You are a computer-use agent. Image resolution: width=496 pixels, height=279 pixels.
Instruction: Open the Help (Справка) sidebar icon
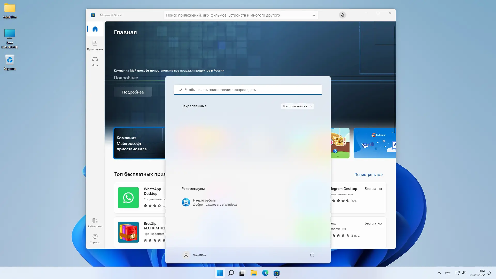95,238
